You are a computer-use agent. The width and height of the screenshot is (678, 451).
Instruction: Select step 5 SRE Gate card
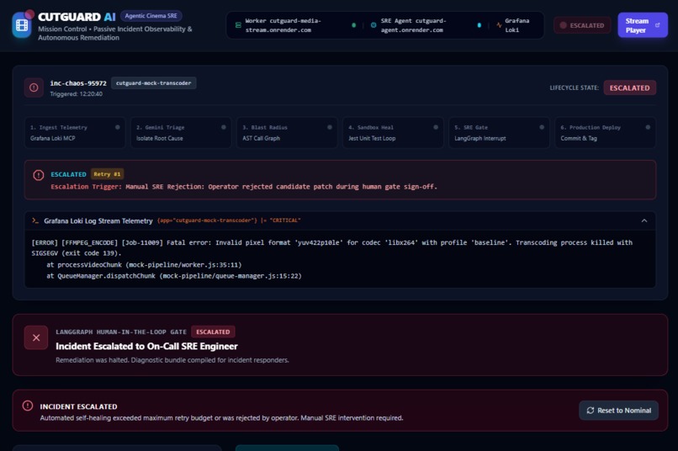[499, 133]
